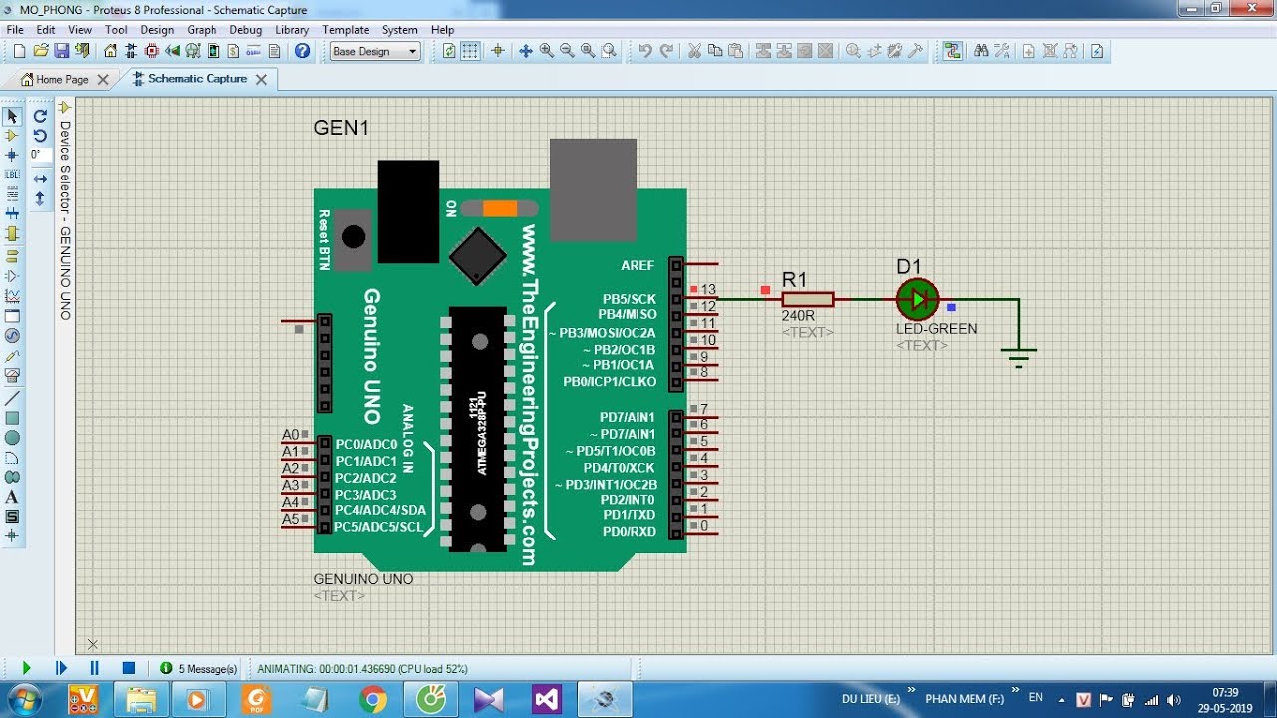Run the simulation with the play button
The width and height of the screenshot is (1277, 718).
[x=27, y=668]
